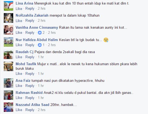Screen dimensions: 148x114
Task: Reply to Mohd Taufik's comment
Action: [x=30, y=73]
